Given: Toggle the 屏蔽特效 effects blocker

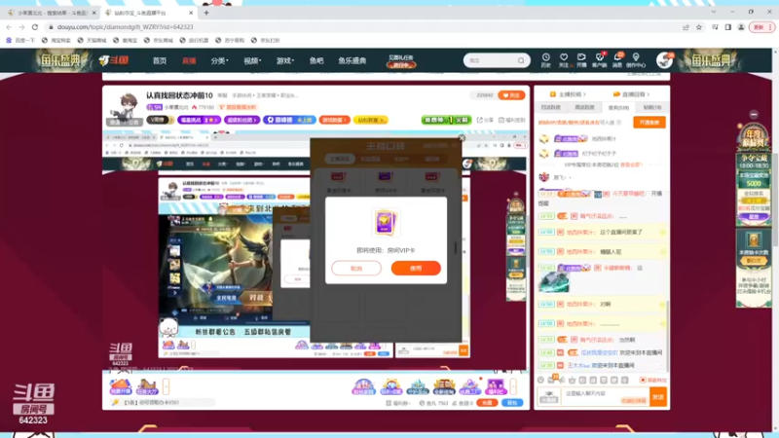Looking at the screenshot, I should tap(653, 380).
